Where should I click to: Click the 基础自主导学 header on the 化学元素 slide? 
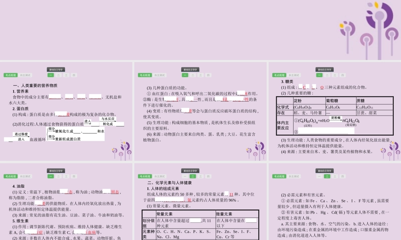tap(189, 170)
